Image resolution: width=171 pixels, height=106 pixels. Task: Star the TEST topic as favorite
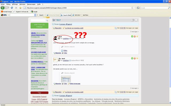[136, 20]
